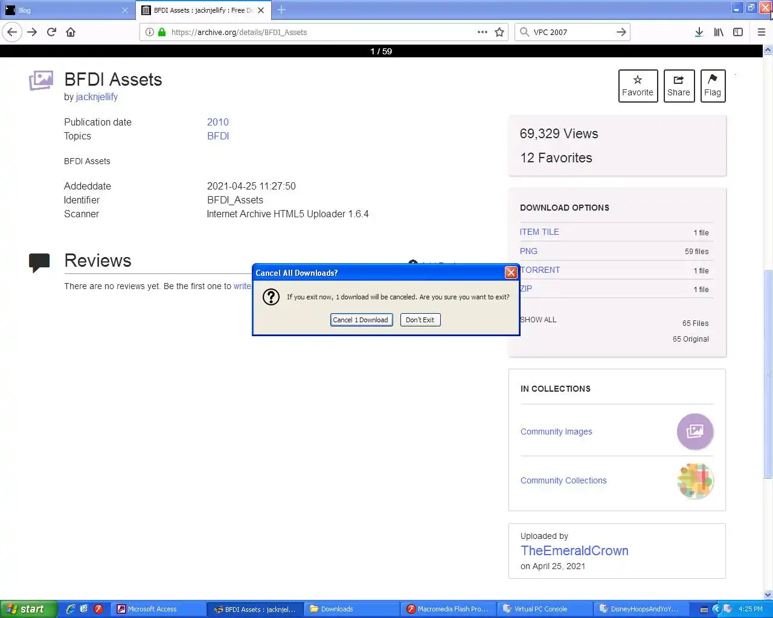Toggle the sidebar view icon

click(x=738, y=32)
